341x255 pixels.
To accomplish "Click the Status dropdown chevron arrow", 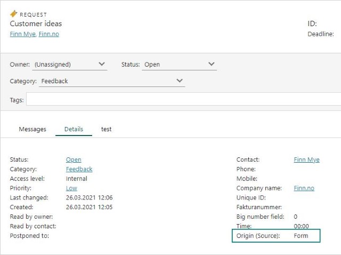I will pyautogui.click(x=212, y=64).
